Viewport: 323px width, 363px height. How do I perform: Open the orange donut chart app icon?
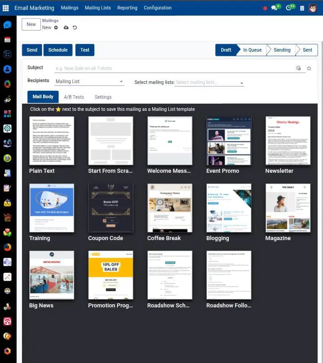8,247
